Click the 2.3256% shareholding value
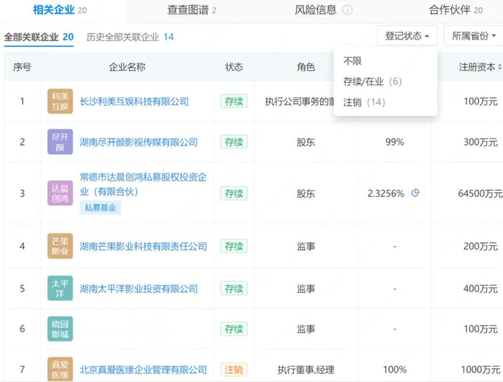The width and height of the screenshot is (503, 382). click(386, 193)
